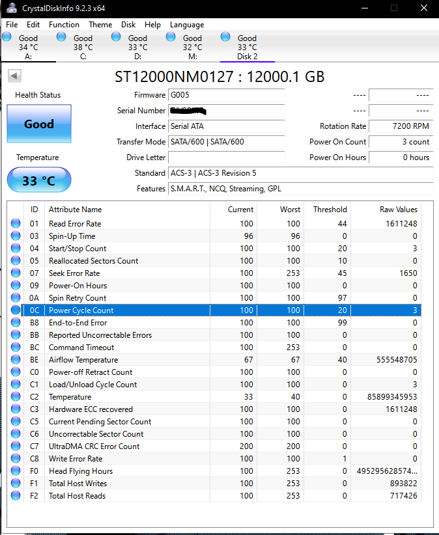The height and width of the screenshot is (535, 439).
Task: Click the Firmware field G005
Action: point(226,95)
